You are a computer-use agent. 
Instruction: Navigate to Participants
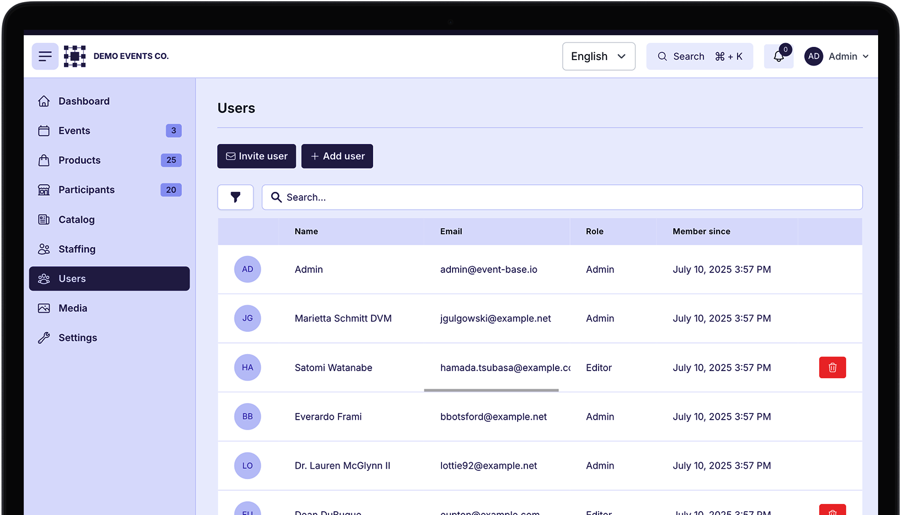[x=109, y=190]
